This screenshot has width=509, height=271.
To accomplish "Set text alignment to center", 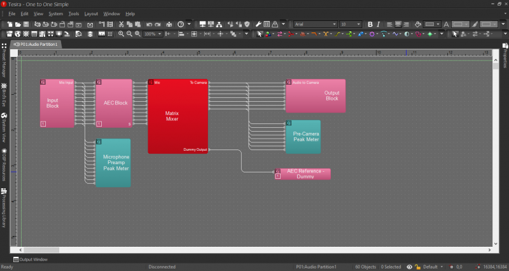I will (398, 24).
